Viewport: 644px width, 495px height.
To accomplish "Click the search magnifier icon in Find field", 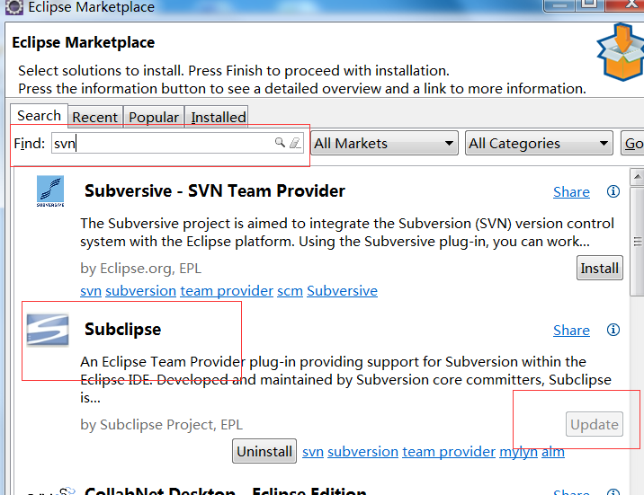I will tap(280, 142).
